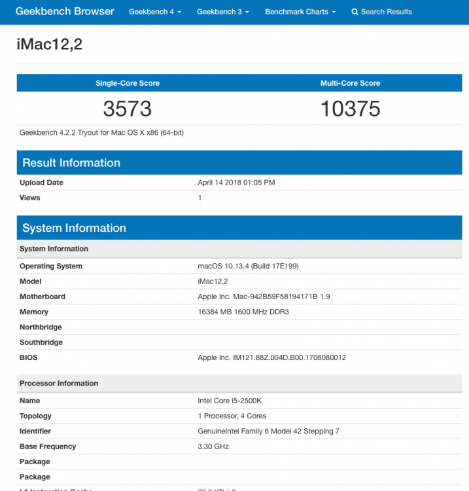The image size is (469, 491).
Task: Expand the Geekbench 3 dropdown menu
Action: [223, 12]
